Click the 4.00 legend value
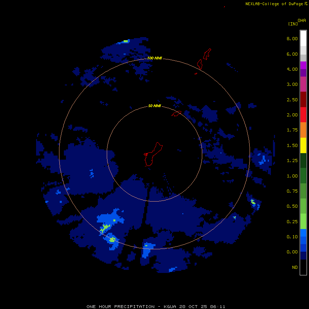The image size is (309, 309). click(292, 69)
